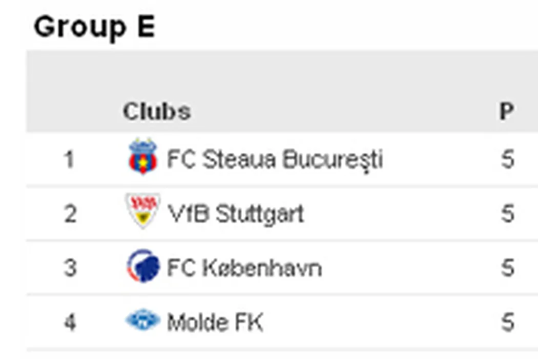
Task: Click the Clubs column header
Action: point(156,111)
